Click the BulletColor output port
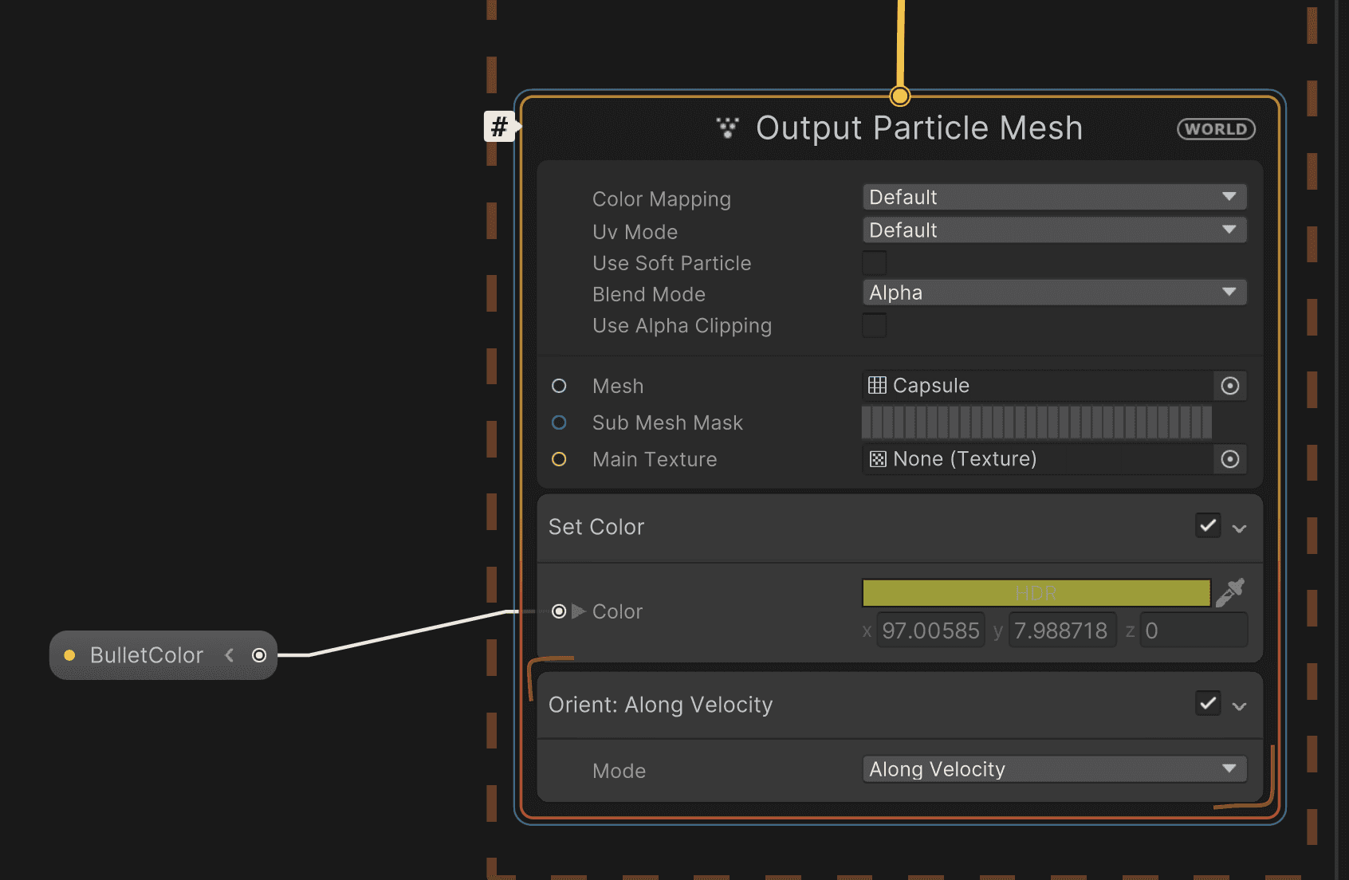The image size is (1349, 880). coord(259,655)
